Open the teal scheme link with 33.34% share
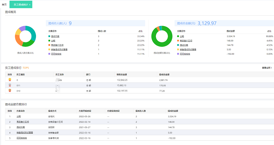274x145 pixels. click(x=55, y=36)
